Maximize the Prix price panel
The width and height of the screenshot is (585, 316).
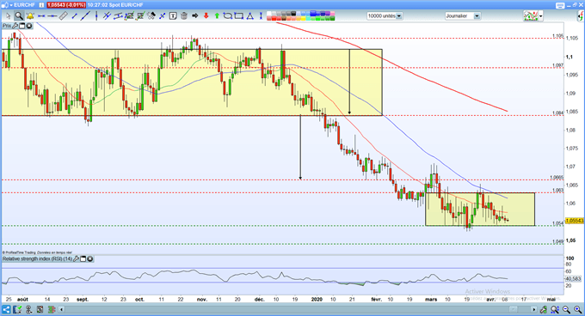(22, 26)
